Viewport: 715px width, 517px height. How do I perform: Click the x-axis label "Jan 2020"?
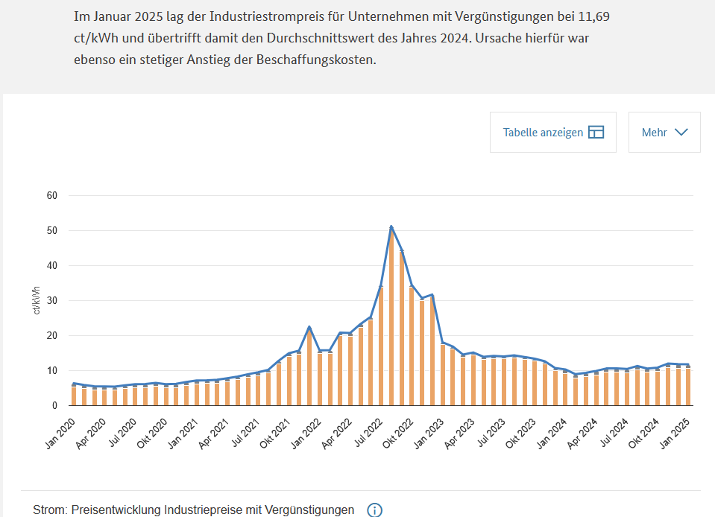60,434
